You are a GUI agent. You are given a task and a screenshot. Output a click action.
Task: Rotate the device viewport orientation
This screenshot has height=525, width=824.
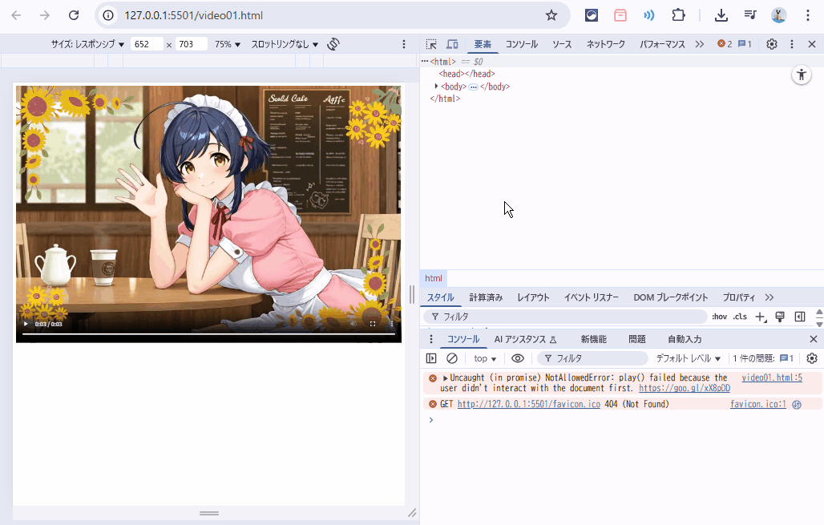coord(334,44)
